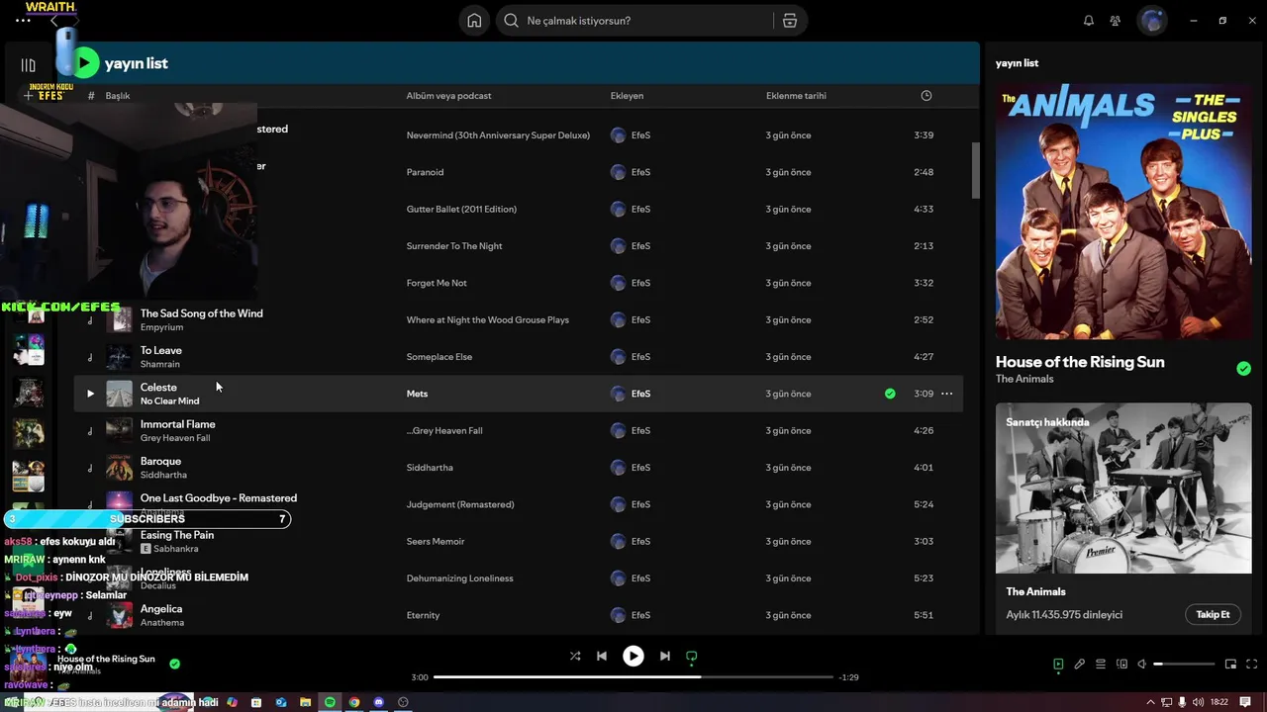Open the Sanatçı hakkında artist card
The height and width of the screenshot is (712, 1267).
coord(1122,517)
